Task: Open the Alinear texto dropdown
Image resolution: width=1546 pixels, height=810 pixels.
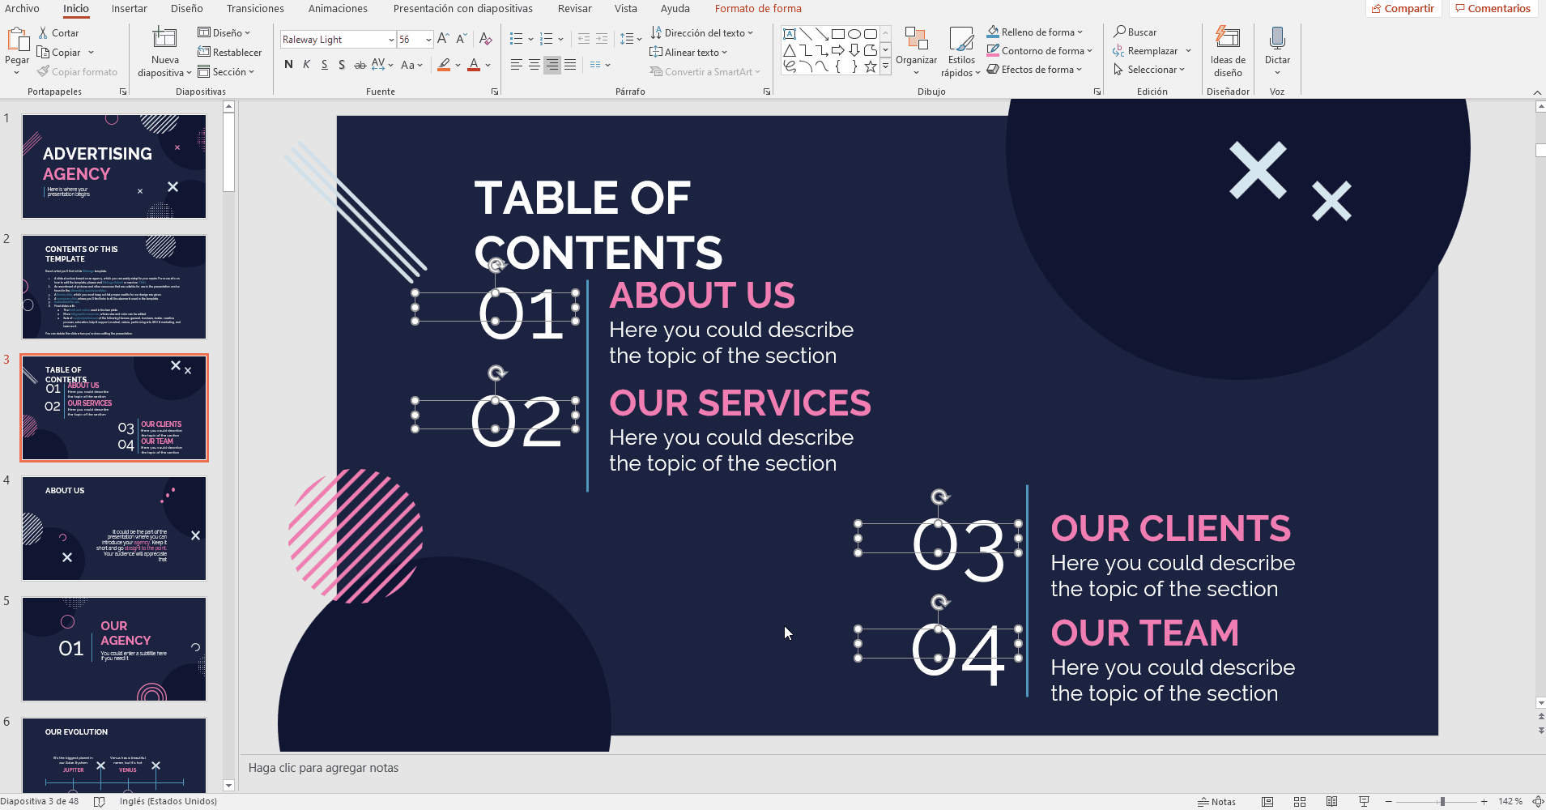Action: pyautogui.click(x=688, y=53)
